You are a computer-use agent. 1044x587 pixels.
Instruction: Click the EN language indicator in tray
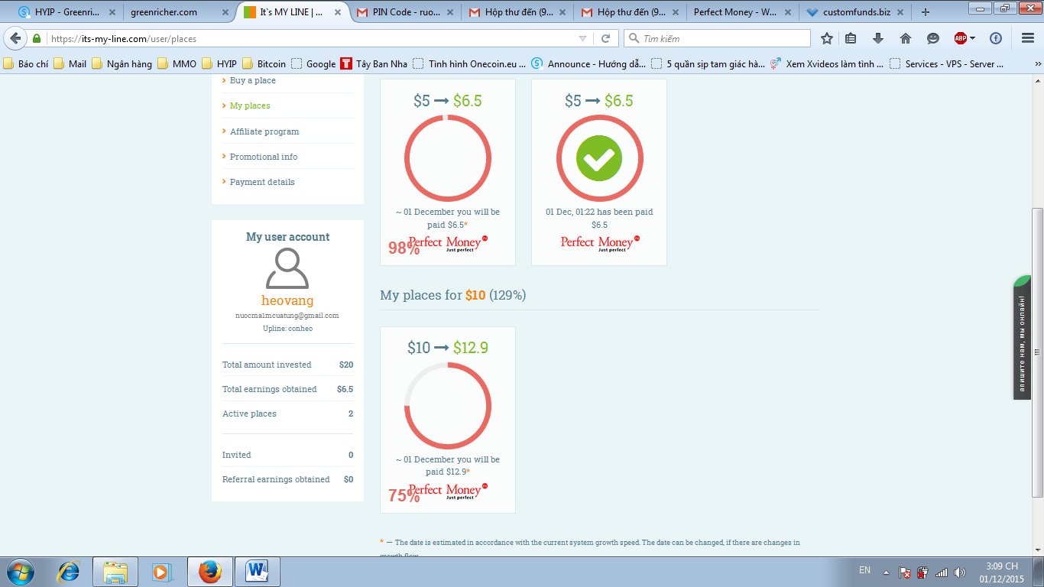point(864,570)
